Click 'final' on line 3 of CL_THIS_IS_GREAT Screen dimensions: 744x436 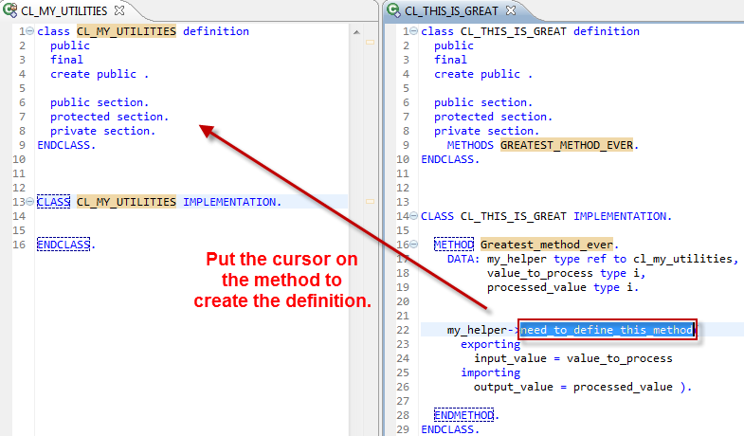click(x=450, y=60)
